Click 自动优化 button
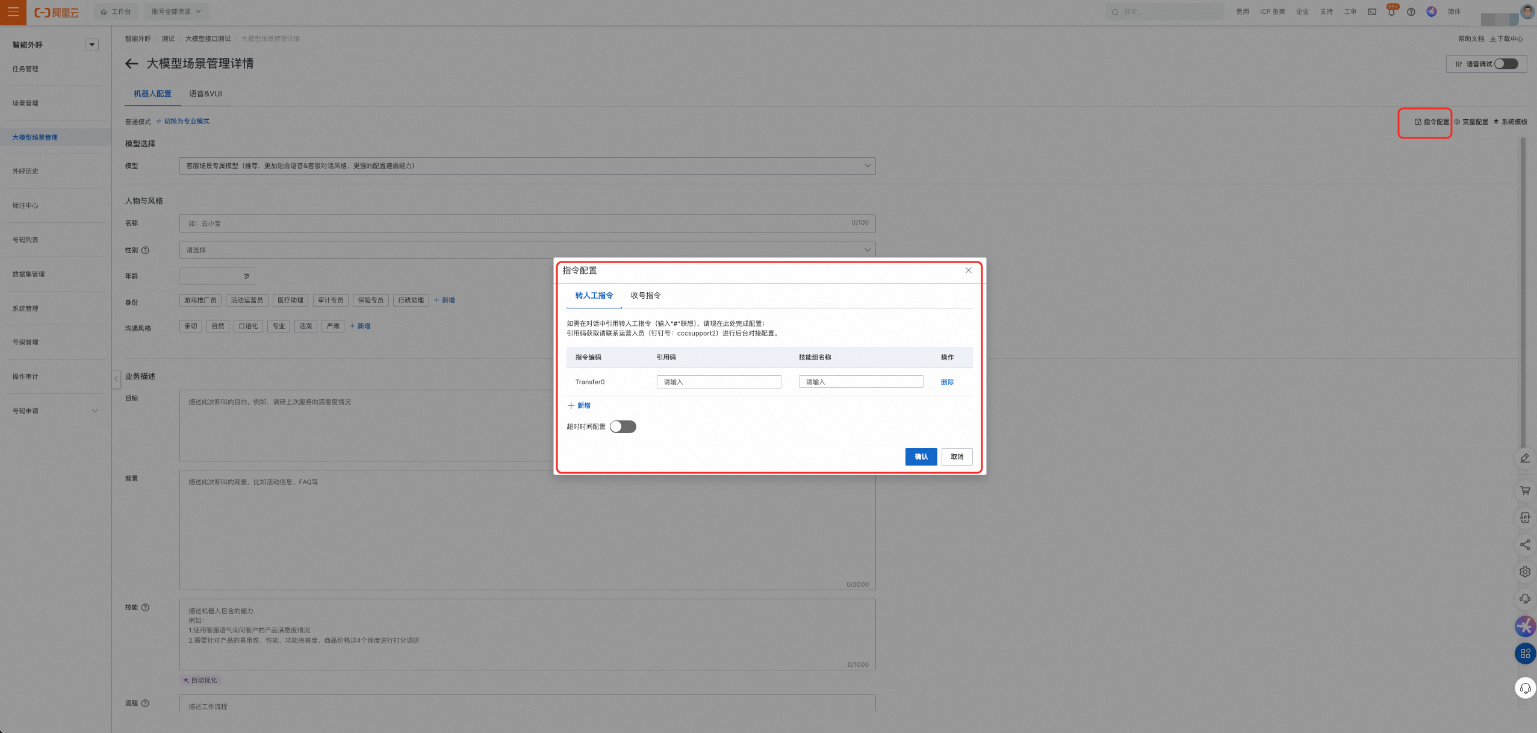Image resolution: width=1537 pixels, height=733 pixels. click(200, 681)
